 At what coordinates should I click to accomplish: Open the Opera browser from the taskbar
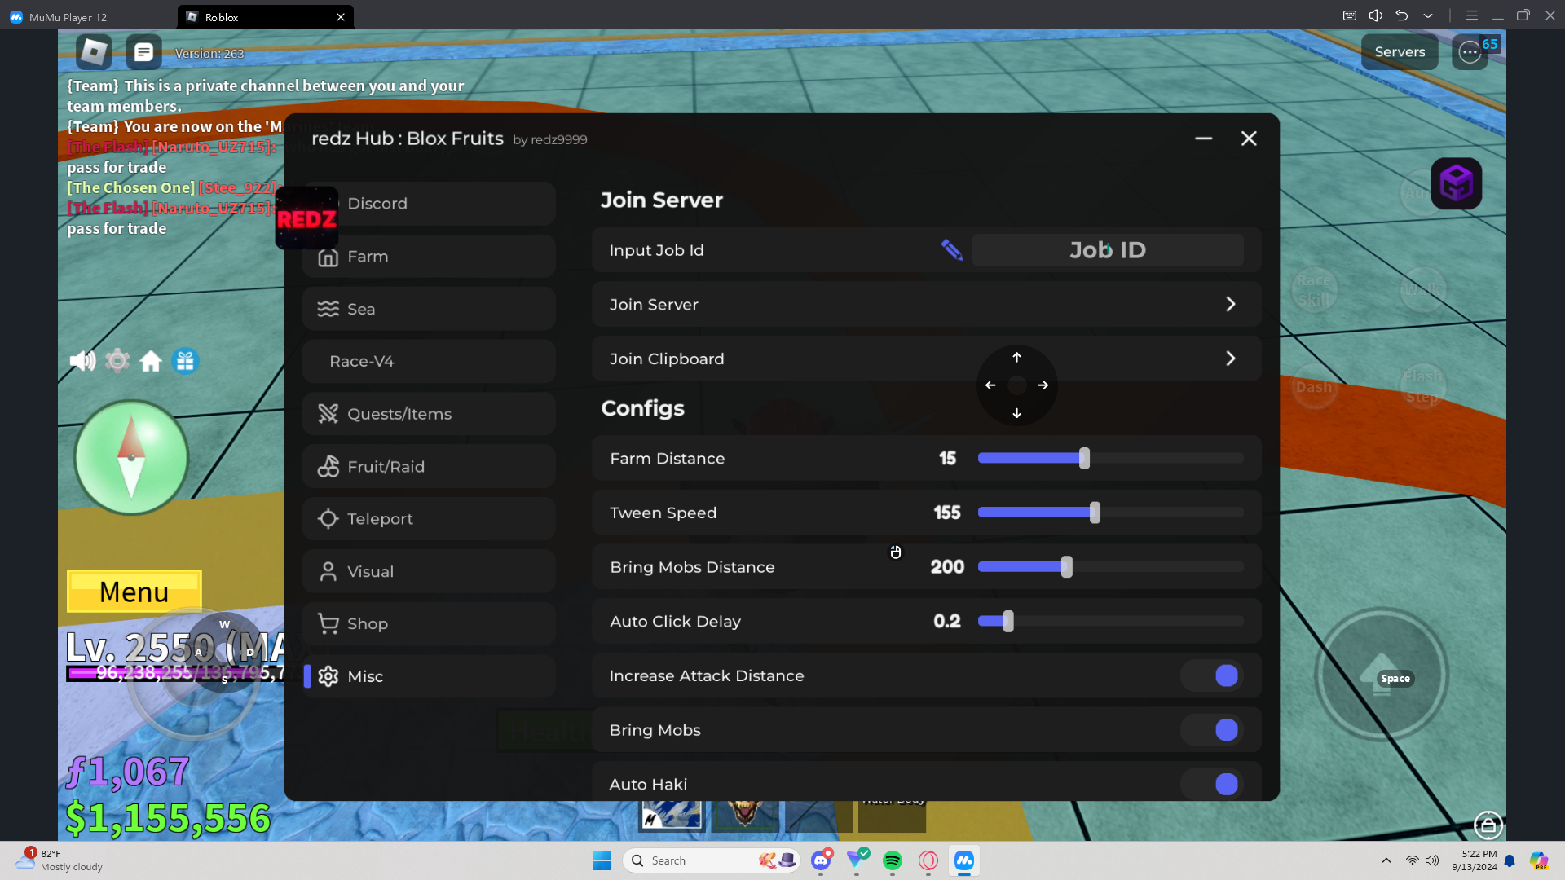coord(928,860)
